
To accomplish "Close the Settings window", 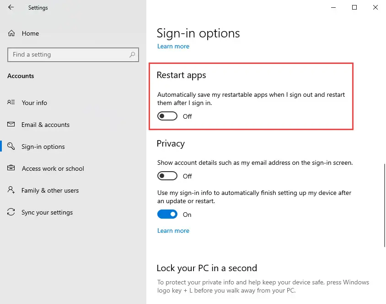I will click(x=375, y=7).
